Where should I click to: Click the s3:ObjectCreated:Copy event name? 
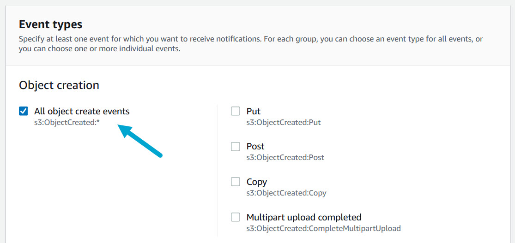(x=286, y=193)
